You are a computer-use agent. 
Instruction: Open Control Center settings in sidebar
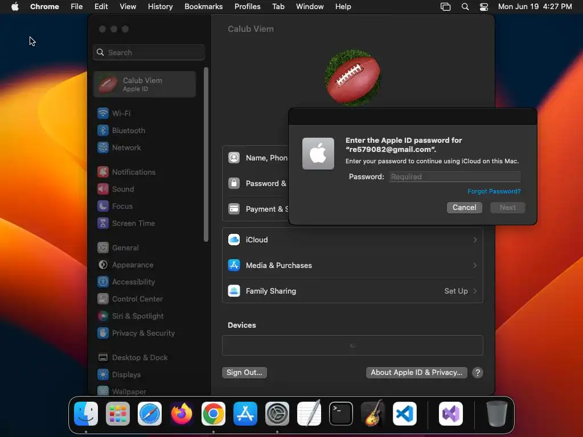pyautogui.click(x=130, y=299)
